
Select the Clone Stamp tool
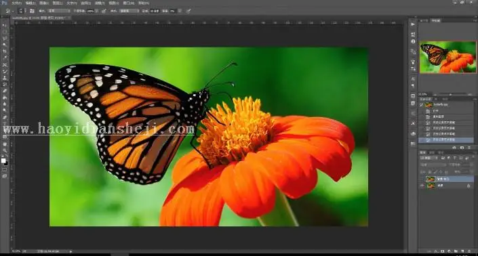click(x=5, y=78)
